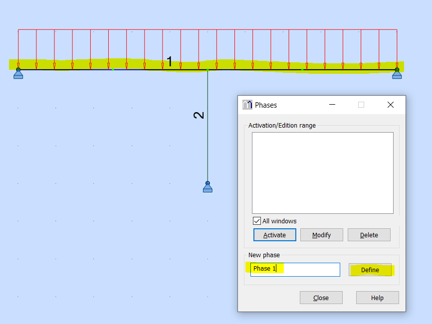
Task: Toggle the All windows checkbox
Action: point(257,221)
